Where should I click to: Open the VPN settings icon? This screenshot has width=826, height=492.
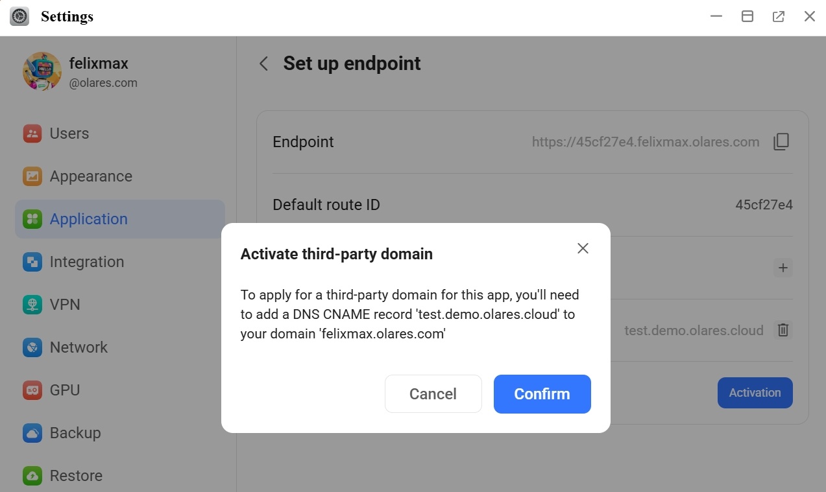click(32, 305)
